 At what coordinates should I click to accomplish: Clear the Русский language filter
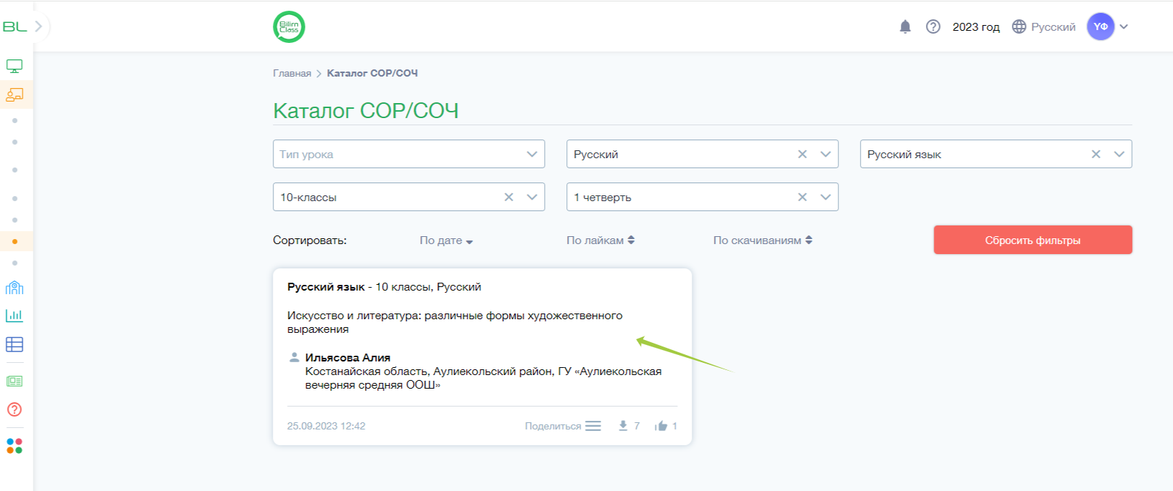click(802, 154)
